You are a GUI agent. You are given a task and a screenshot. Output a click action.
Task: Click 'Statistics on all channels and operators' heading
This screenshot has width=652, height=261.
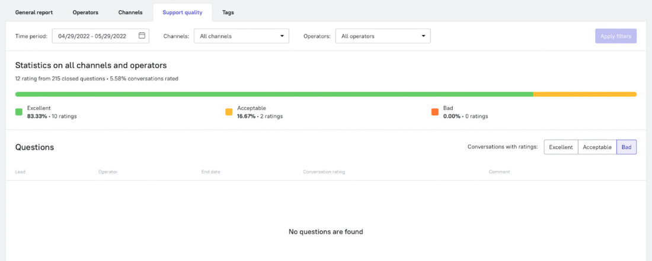[x=91, y=66]
